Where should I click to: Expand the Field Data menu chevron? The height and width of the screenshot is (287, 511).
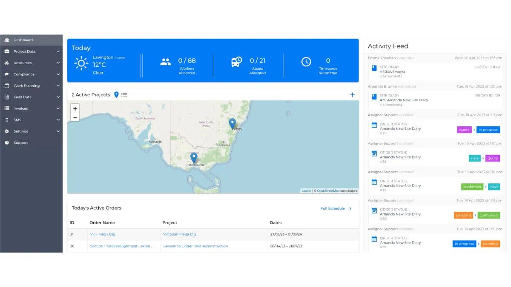pos(58,97)
